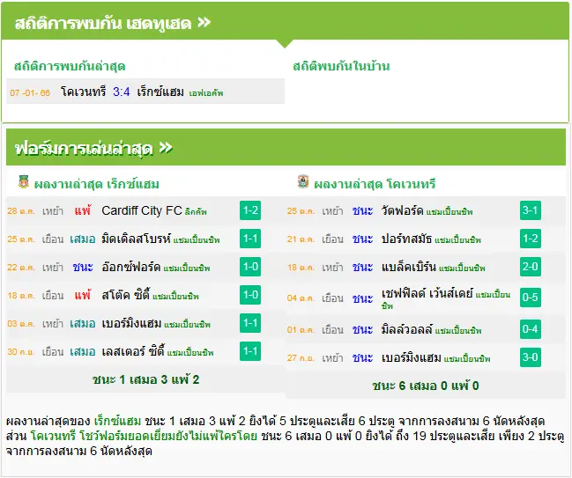Click the 3:4 head-to-head score link
Screen dimensions: 572x478
click(121, 92)
